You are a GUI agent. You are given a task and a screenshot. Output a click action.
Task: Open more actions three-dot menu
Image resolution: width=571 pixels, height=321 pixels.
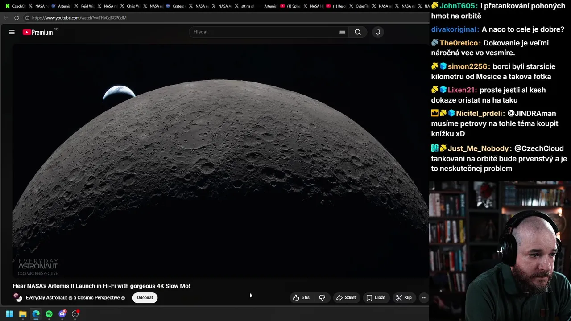(x=424, y=298)
